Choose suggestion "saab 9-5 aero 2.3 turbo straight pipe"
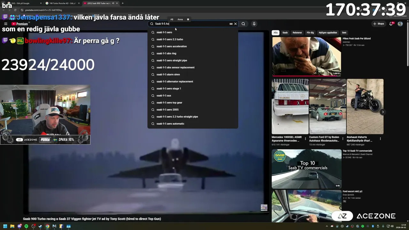 point(193,117)
